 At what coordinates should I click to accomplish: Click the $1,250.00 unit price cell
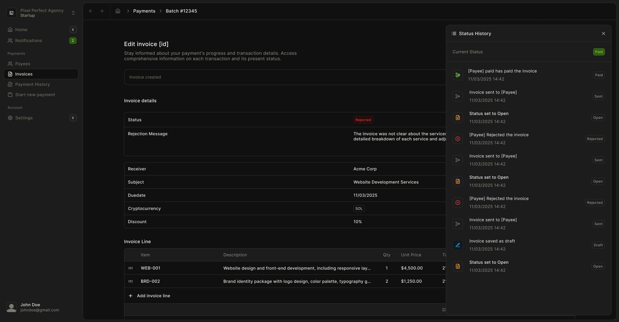[x=411, y=281]
